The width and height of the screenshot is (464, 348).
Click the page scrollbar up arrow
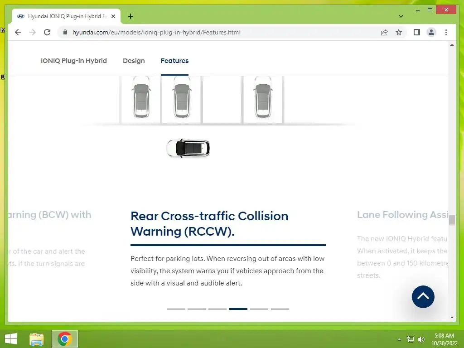[452, 45]
